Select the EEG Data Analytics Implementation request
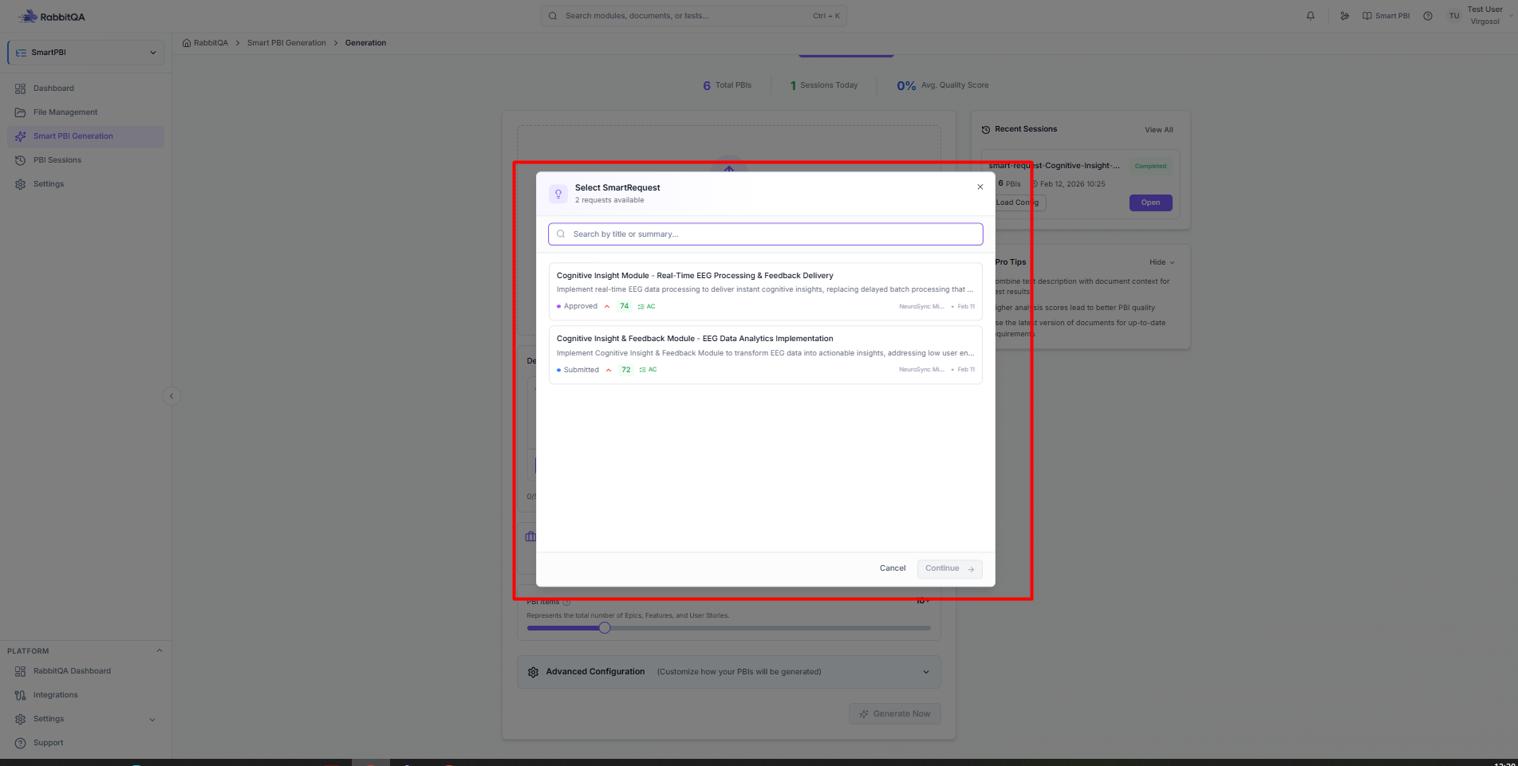 coord(766,355)
